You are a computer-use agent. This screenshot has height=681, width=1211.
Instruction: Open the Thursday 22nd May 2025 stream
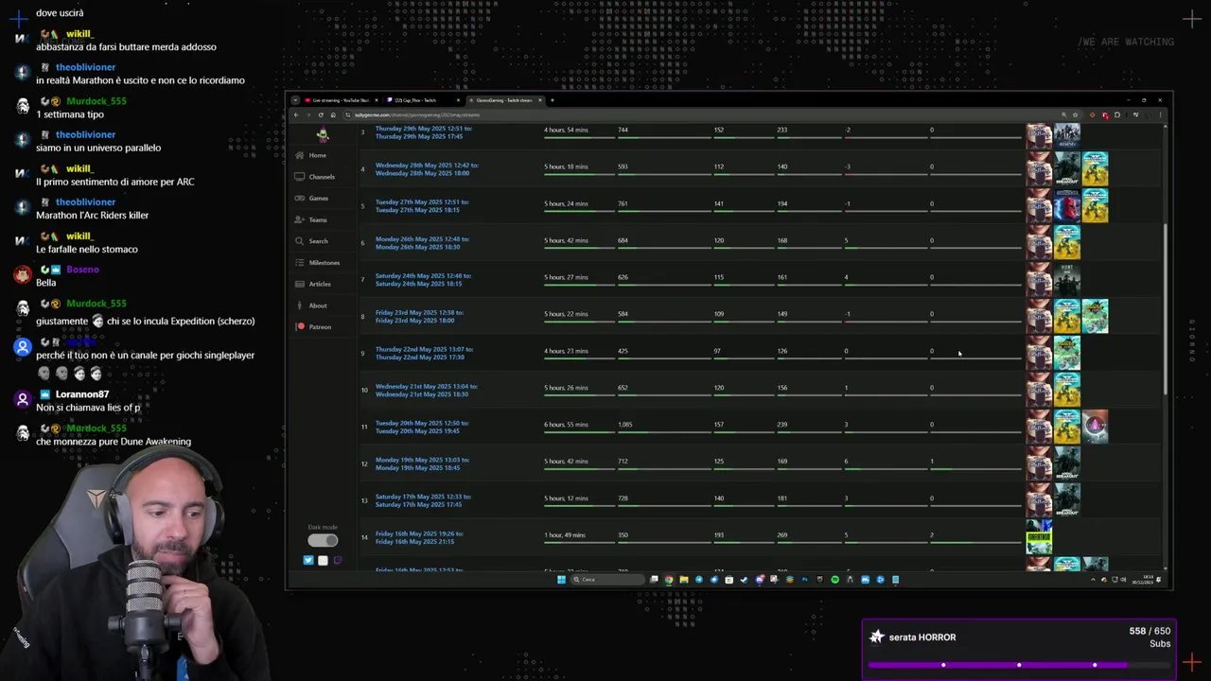(x=424, y=353)
